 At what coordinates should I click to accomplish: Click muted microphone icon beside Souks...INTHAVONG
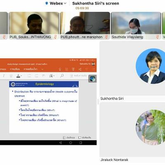pos(55,37)
